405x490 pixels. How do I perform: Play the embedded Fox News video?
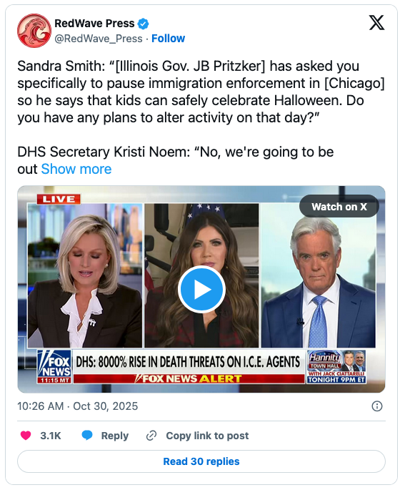pyautogui.click(x=201, y=290)
